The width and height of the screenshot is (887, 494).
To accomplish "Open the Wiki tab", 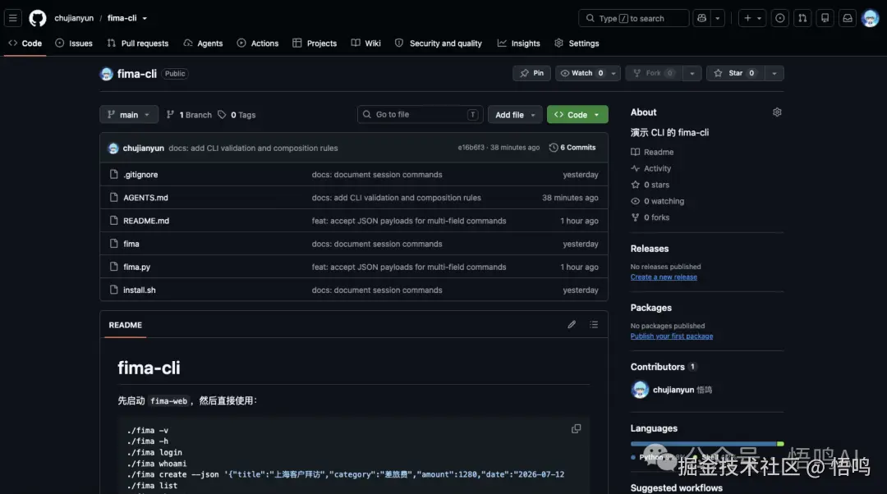I will click(366, 43).
